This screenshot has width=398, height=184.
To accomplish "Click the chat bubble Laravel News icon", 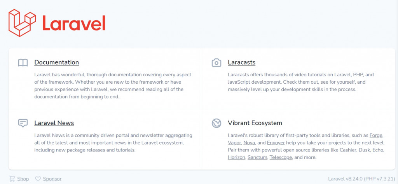I will pos(23,123).
